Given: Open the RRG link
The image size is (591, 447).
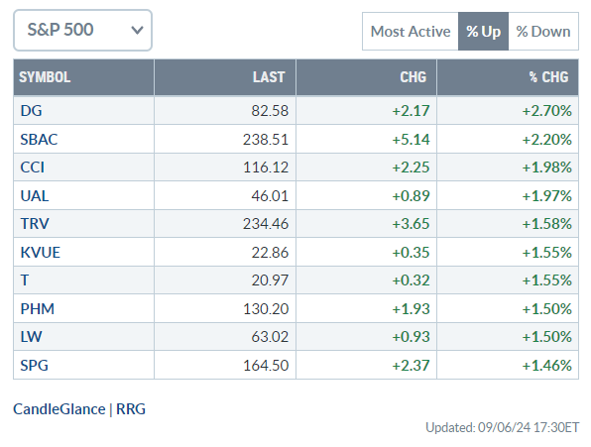Looking at the screenshot, I should click(131, 409).
